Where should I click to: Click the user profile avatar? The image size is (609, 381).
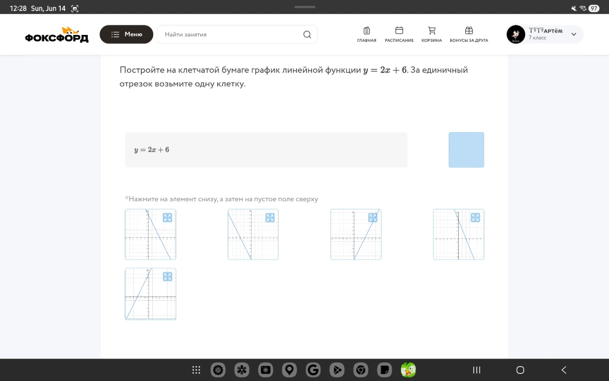coord(516,34)
